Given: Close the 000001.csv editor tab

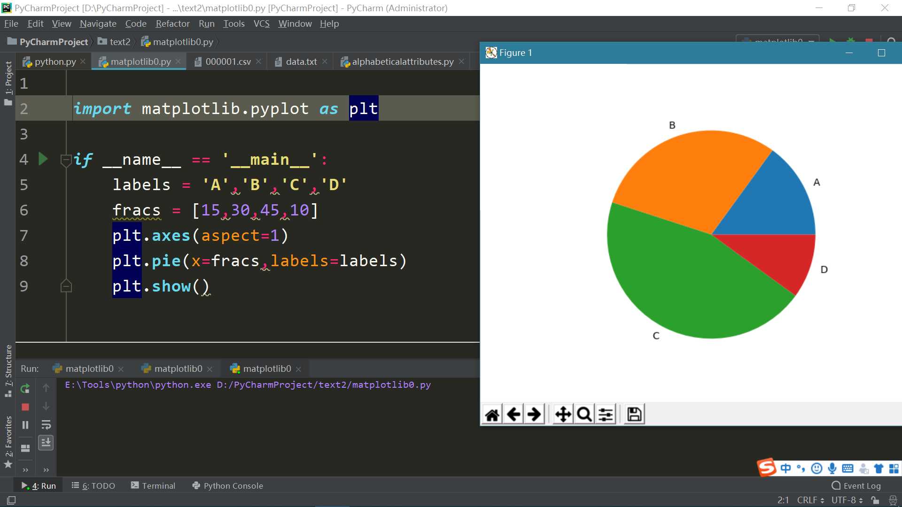Looking at the screenshot, I should point(258,61).
